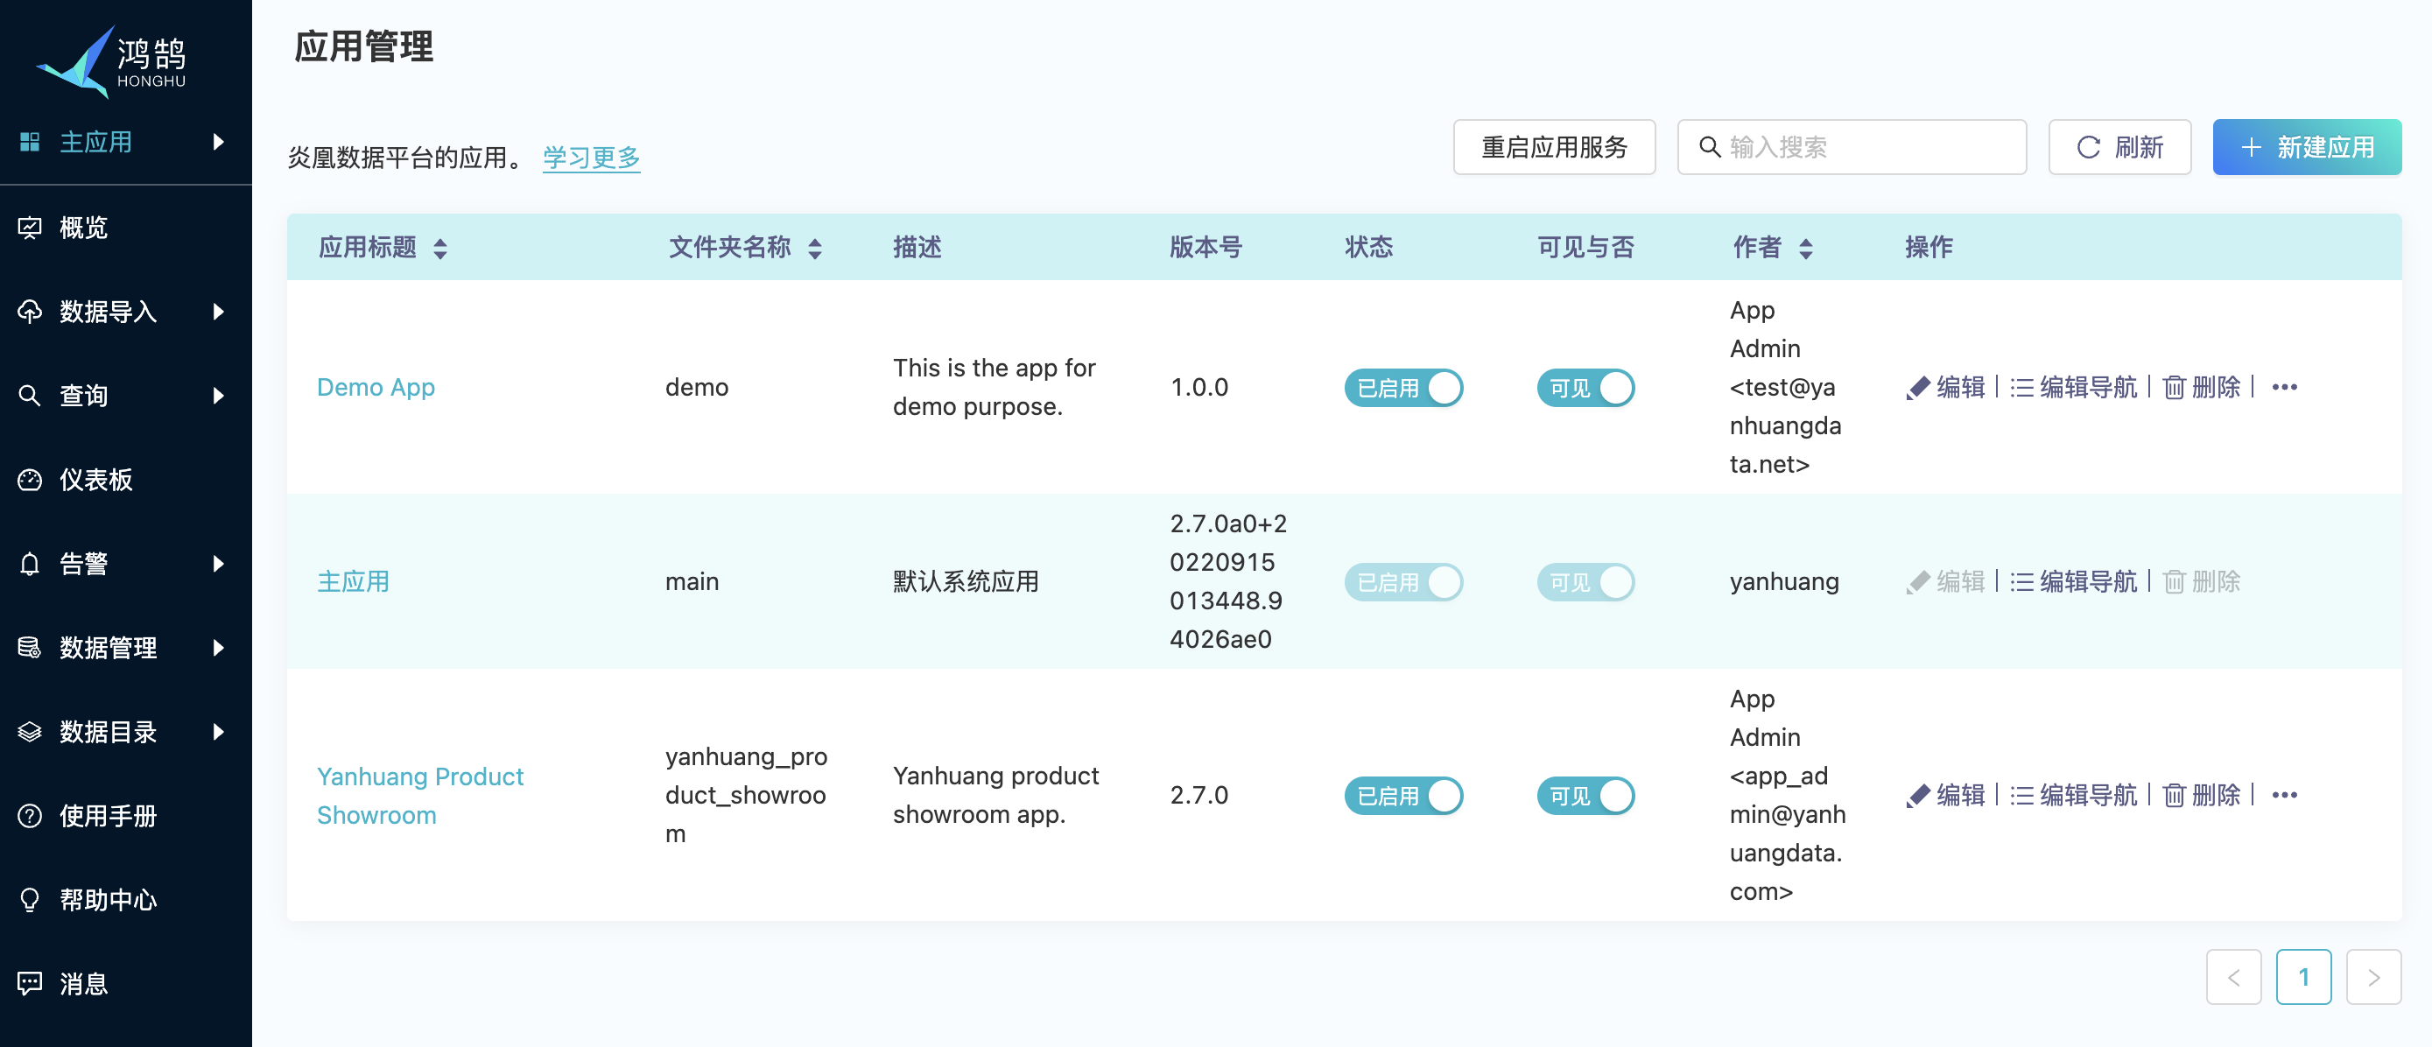Click the 默认系统应用 description cell
This screenshot has width=2432, height=1047.
(966, 581)
